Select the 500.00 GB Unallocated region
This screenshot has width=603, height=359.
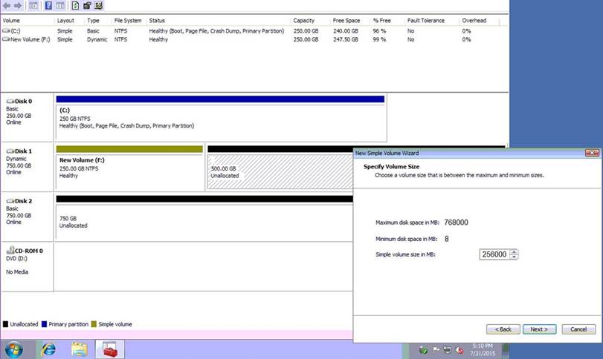[279, 171]
